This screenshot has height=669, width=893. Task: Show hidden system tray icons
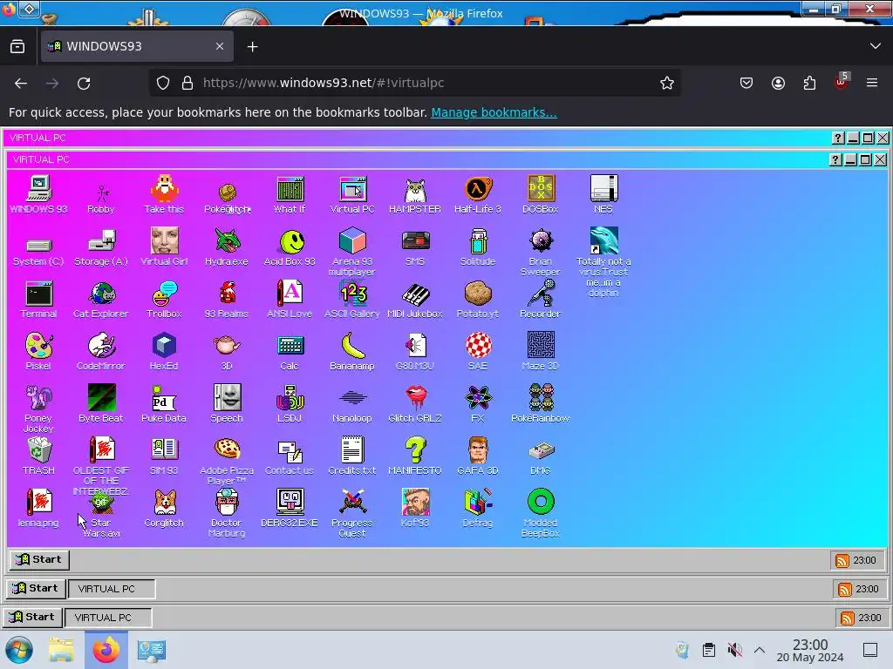760,650
